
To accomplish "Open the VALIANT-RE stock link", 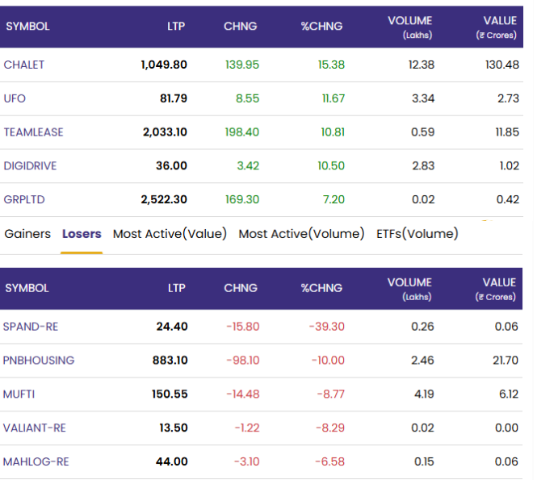I will point(34,428).
